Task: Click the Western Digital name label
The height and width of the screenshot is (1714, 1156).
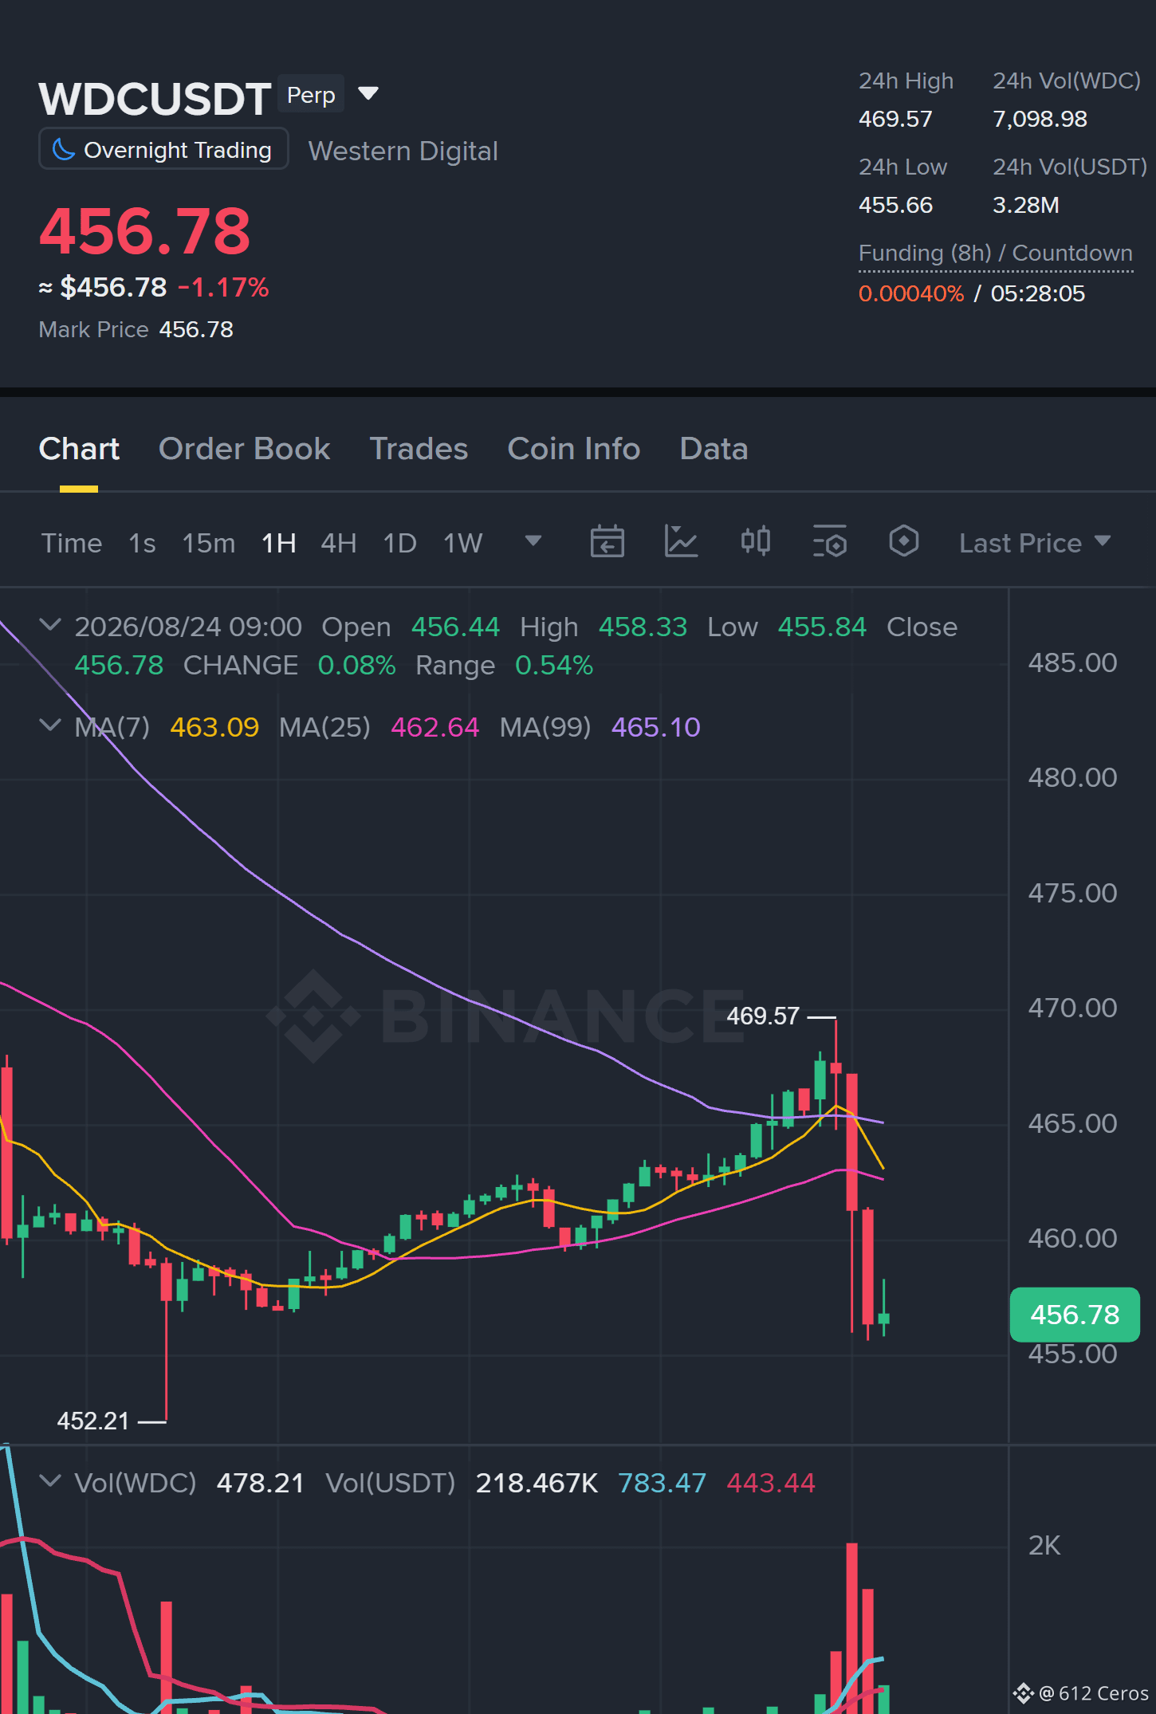Action: 403,151
